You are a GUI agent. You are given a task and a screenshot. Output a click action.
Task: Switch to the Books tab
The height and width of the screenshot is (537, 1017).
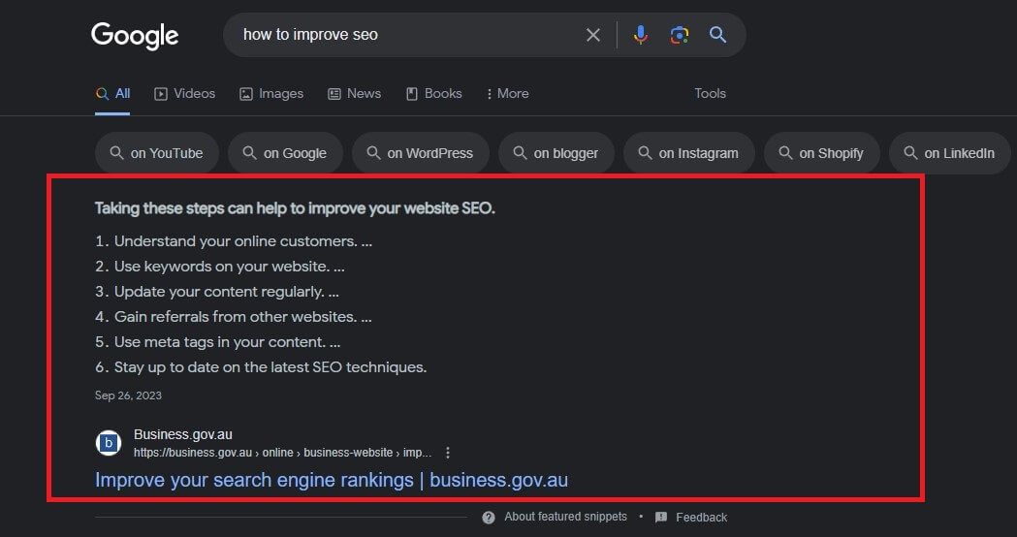pos(434,93)
